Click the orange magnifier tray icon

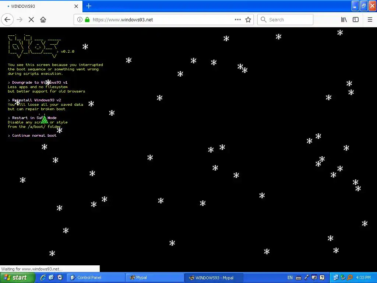click(350, 278)
